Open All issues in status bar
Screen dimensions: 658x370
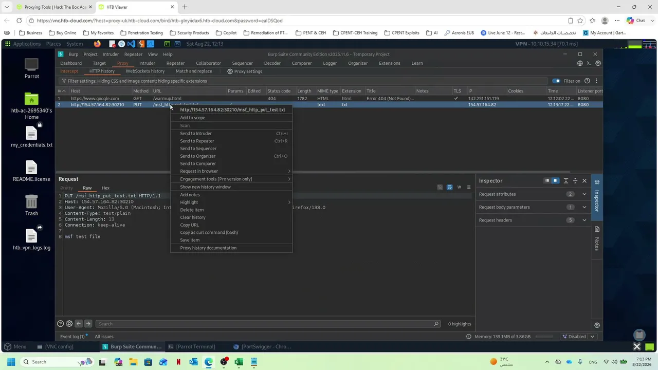(x=104, y=337)
